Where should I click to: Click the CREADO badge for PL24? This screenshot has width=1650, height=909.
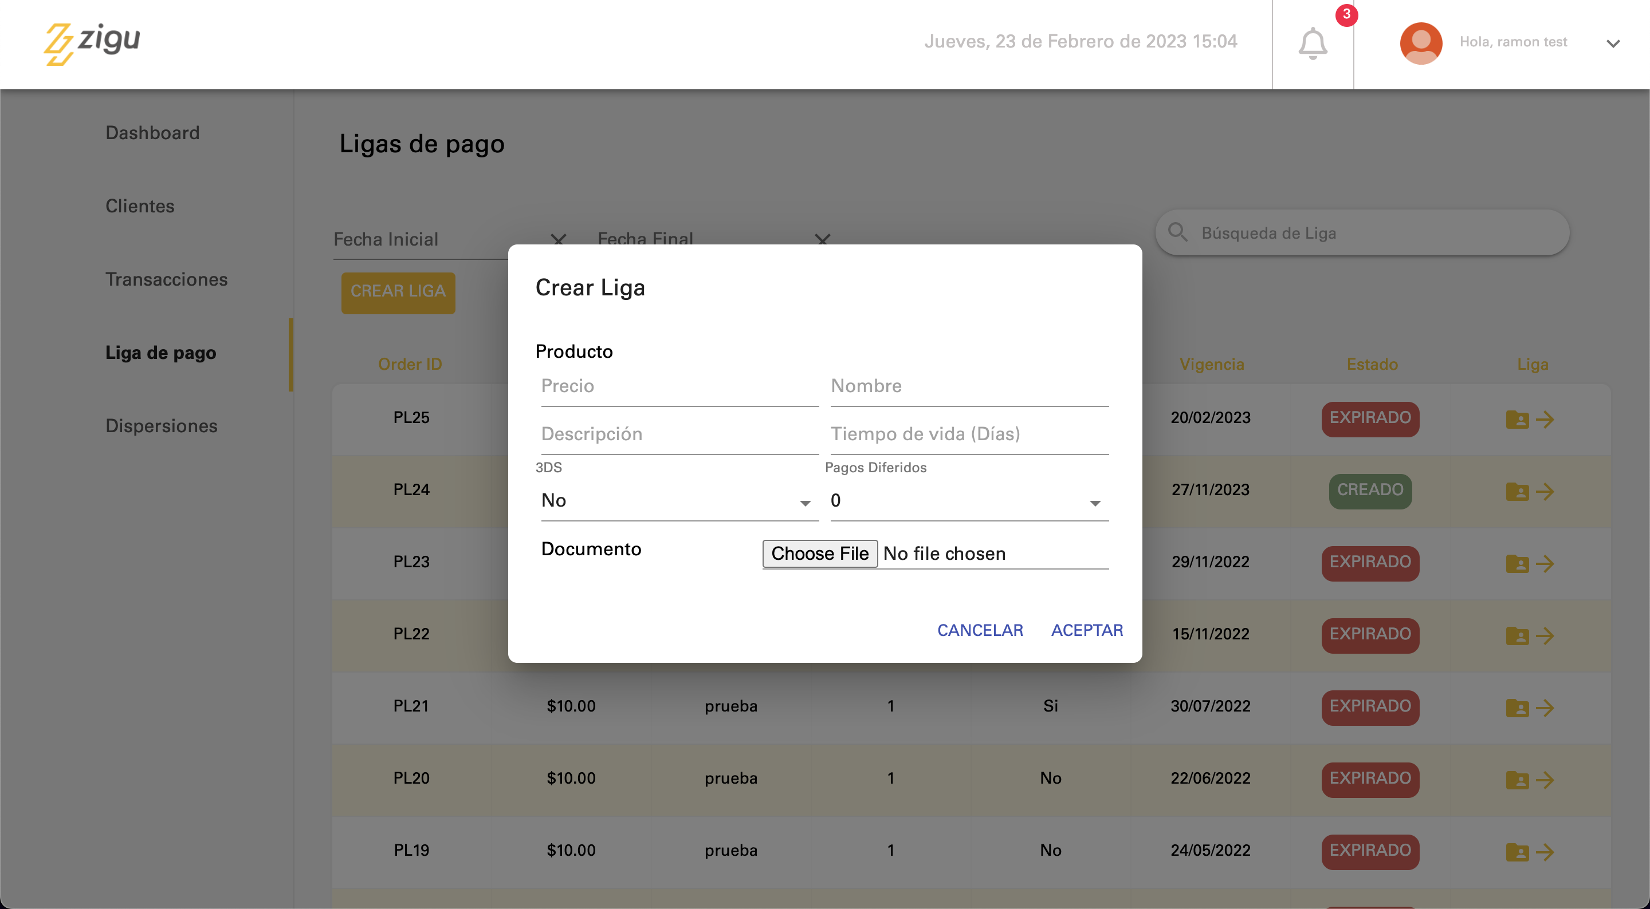(x=1369, y=491)
